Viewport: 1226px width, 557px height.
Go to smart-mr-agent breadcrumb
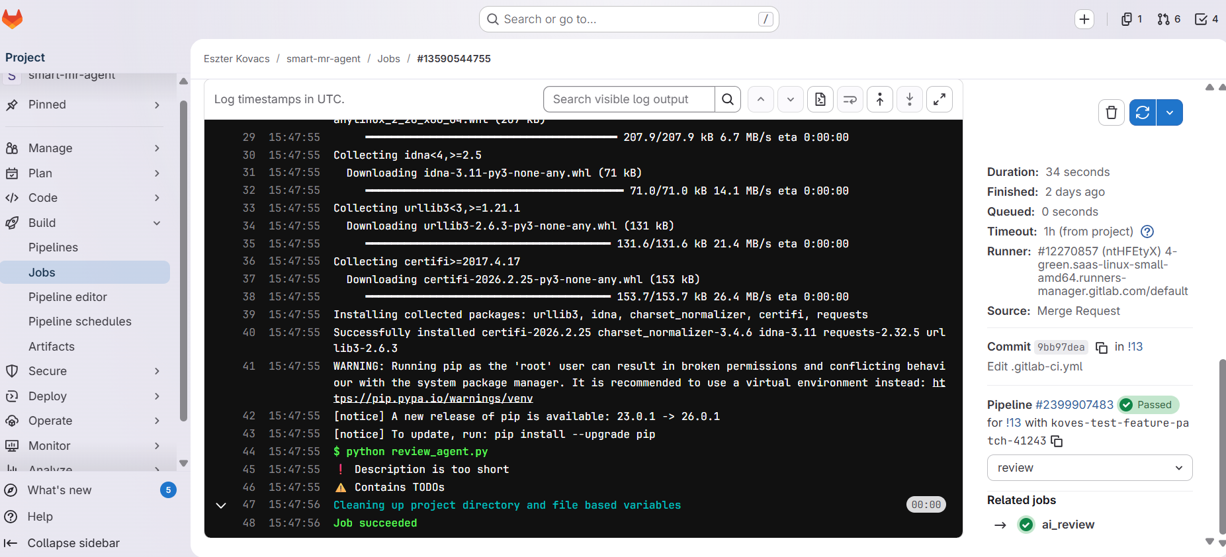[x=324, y=59]
